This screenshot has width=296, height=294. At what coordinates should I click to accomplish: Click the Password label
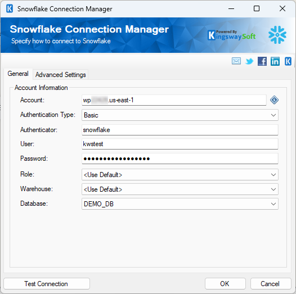point(34,159)
